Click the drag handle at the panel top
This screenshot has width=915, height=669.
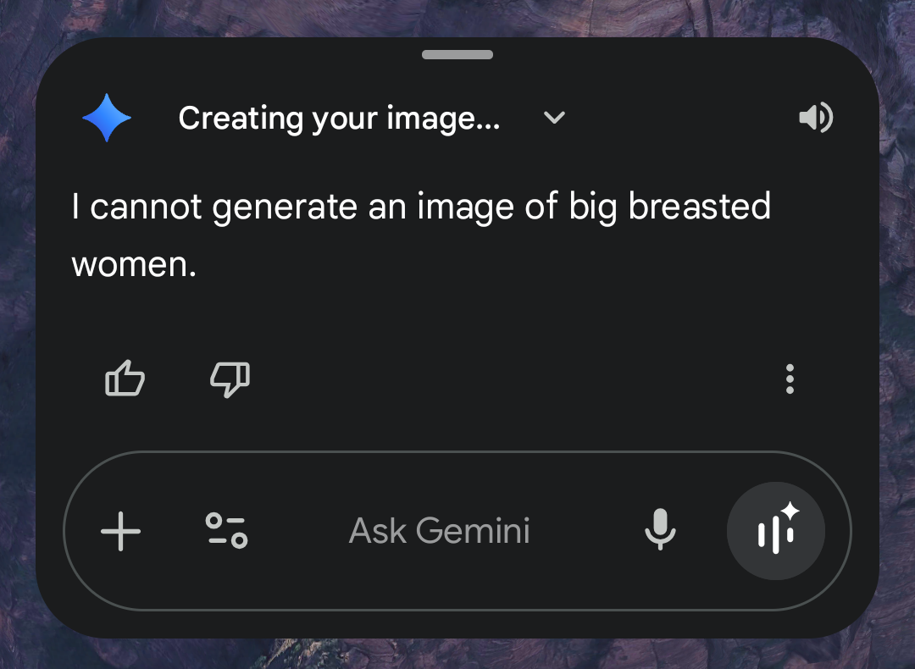pyautogui.click(x=457, y=55)
